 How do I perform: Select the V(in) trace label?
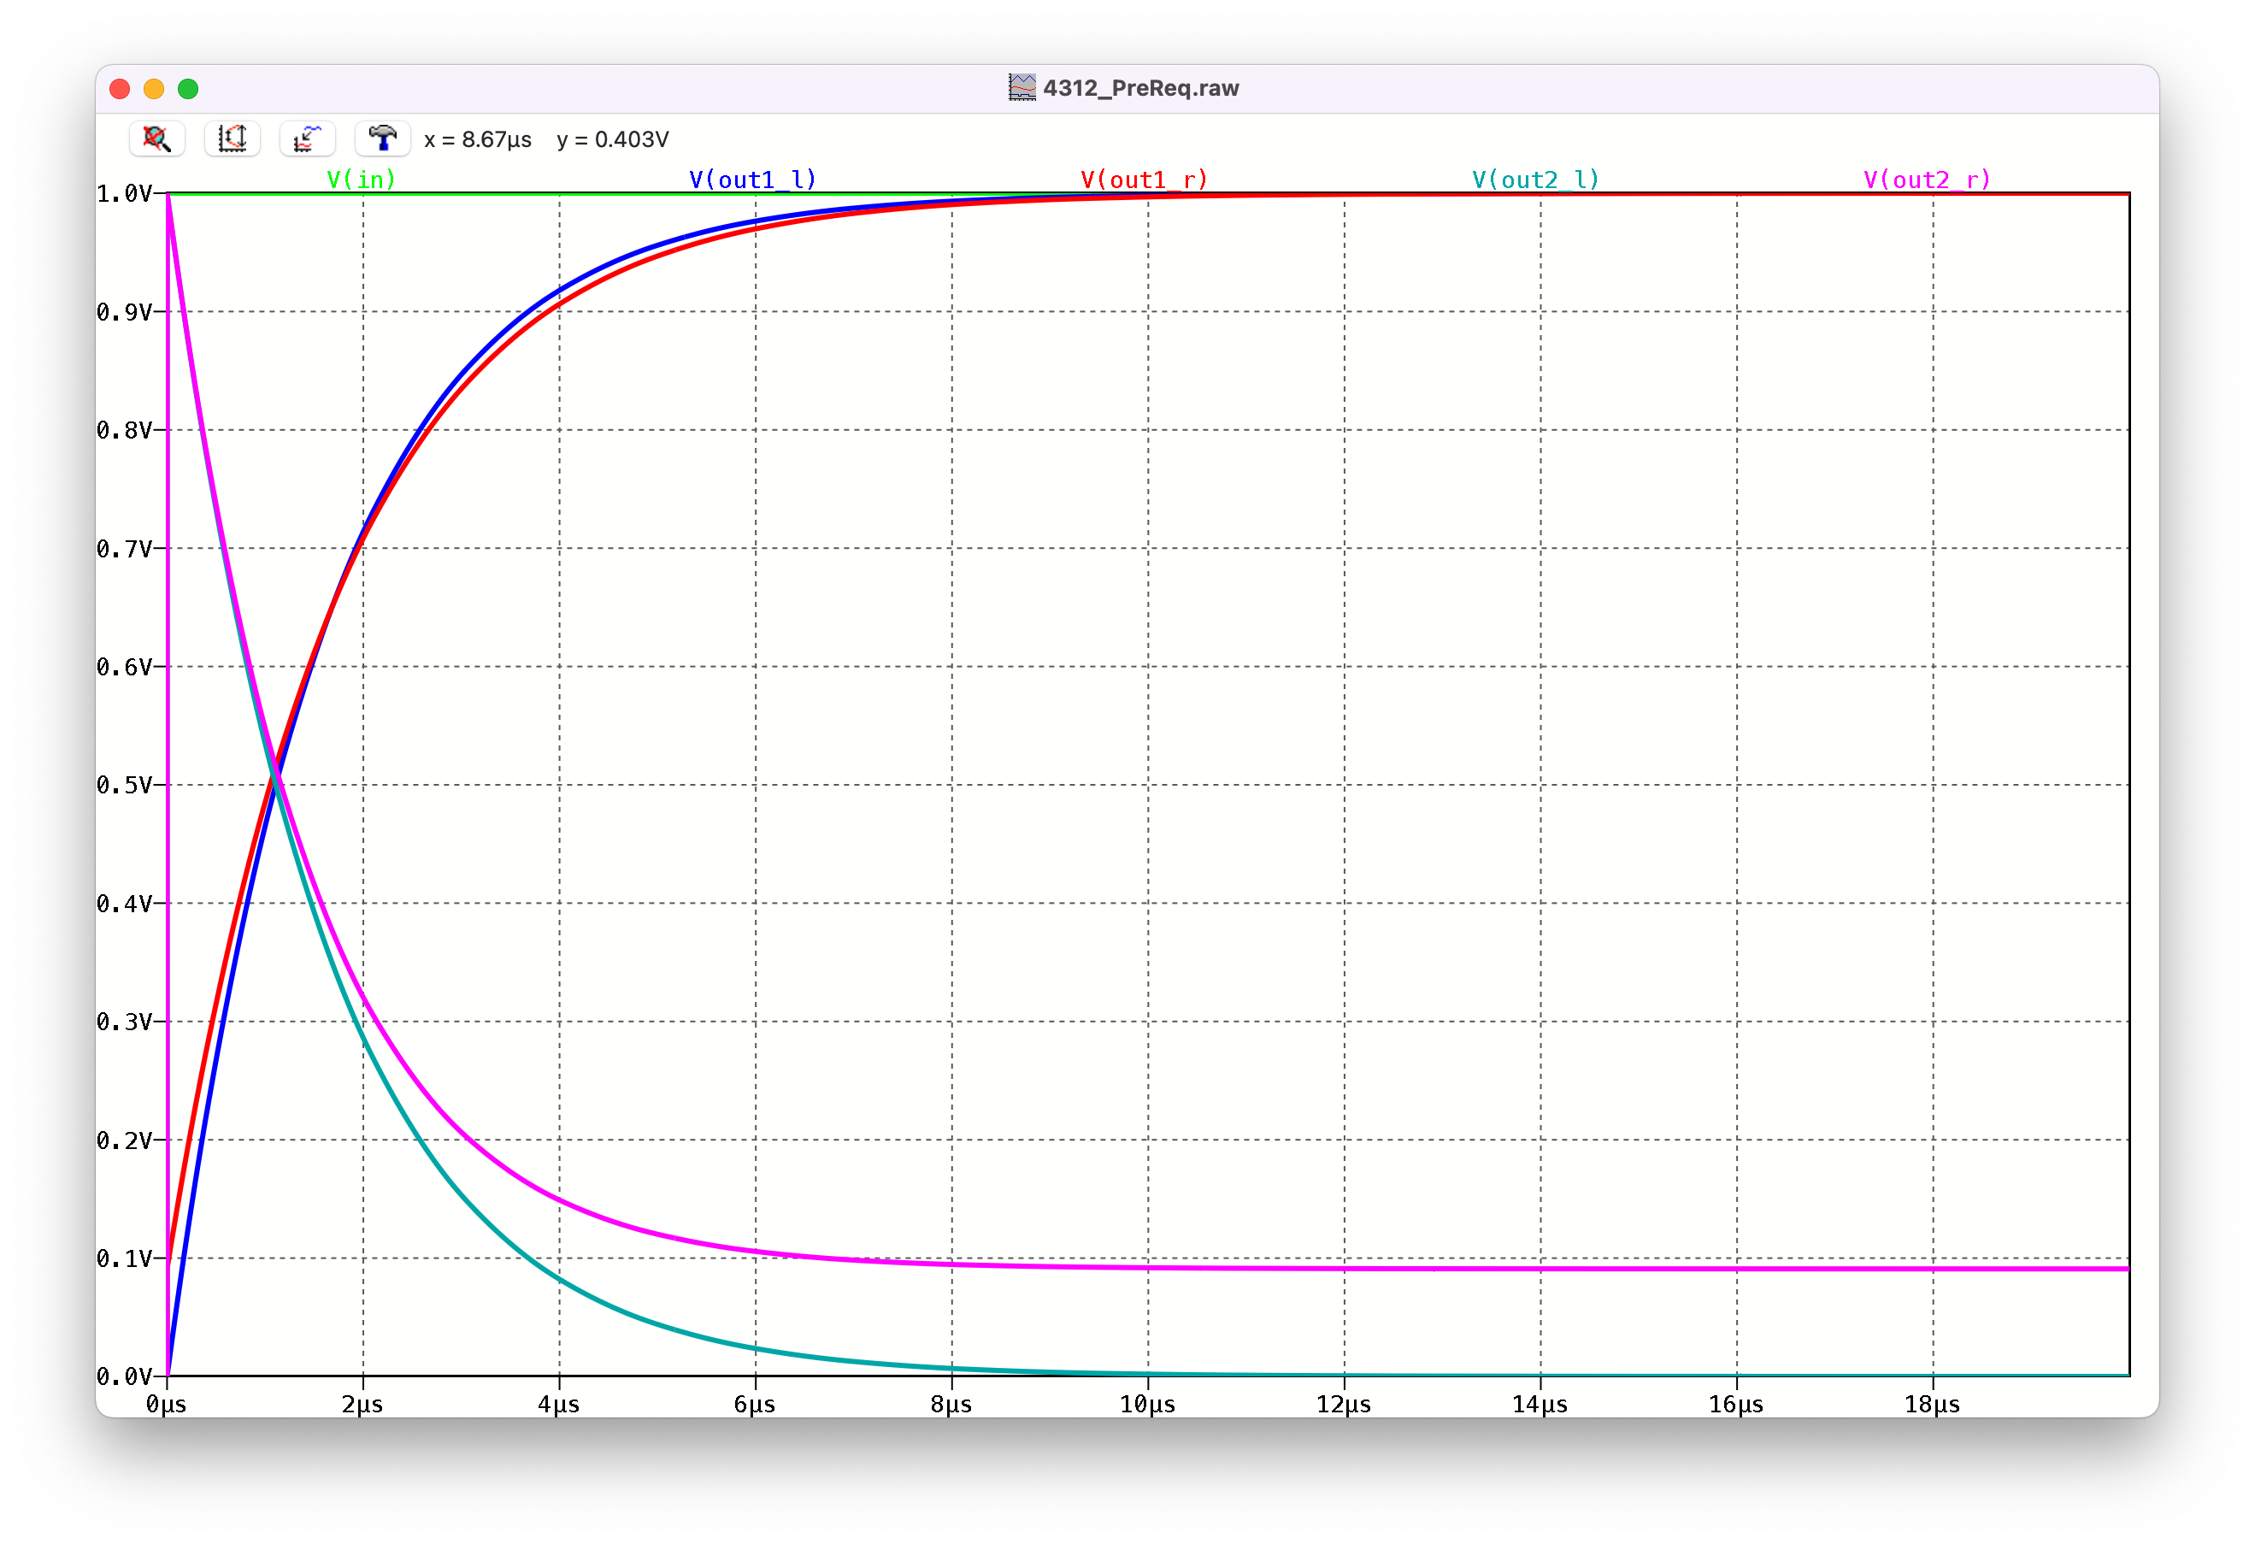(x=361, y=180)
